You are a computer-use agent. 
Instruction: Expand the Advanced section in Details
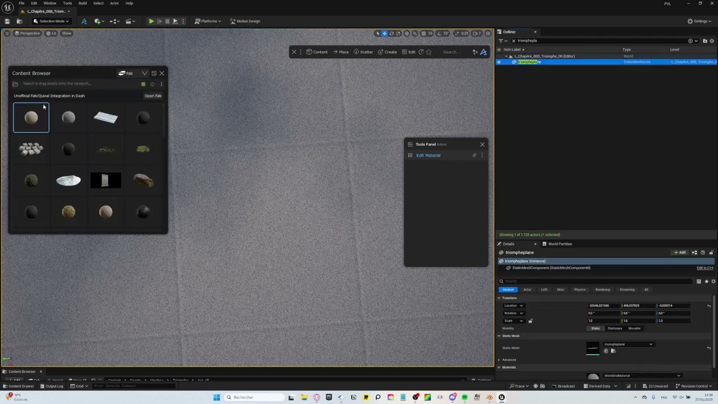pyautogui.click(x=509, y=360)
